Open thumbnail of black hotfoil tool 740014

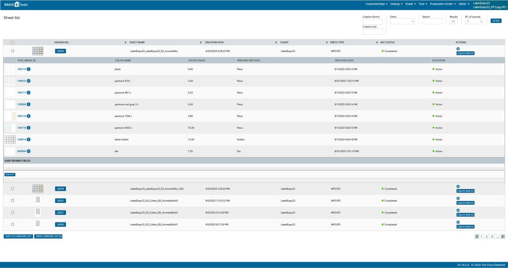pyautogui.click(x=10, y=139)
